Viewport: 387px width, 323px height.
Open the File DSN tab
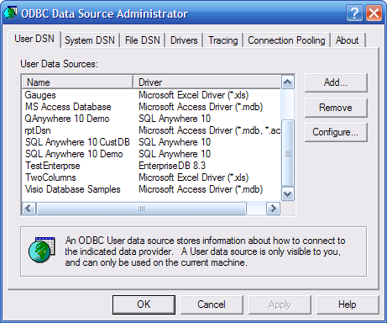(x=143, y=40)
